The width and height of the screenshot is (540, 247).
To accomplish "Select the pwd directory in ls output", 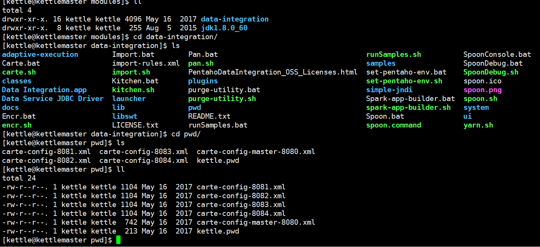I will (x=195, y=108).
